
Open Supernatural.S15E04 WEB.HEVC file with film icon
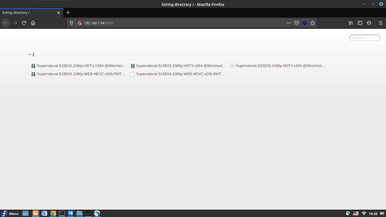[x=79, y=74]
